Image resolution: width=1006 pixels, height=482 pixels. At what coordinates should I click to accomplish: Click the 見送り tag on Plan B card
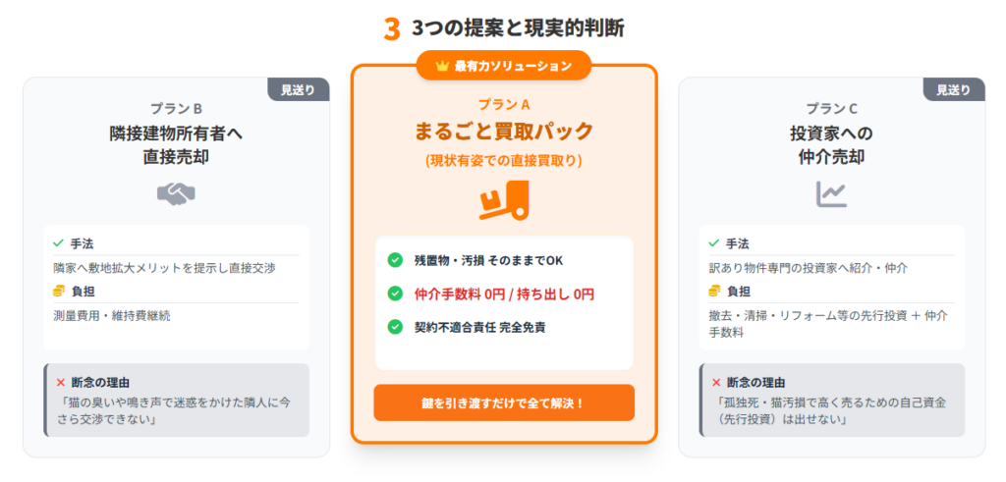pyautogui.click(x=299, y=89)
